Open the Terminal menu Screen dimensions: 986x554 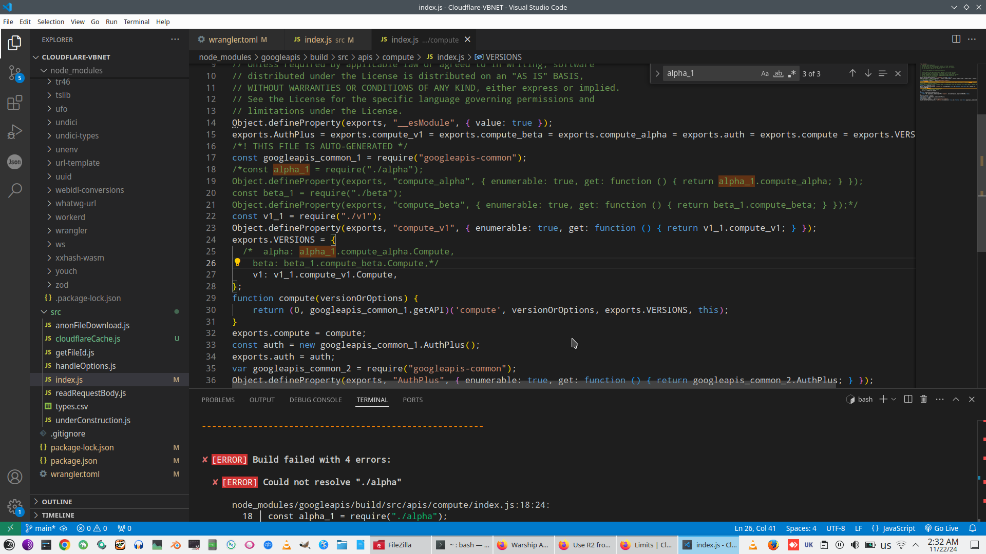pos(136,22)
